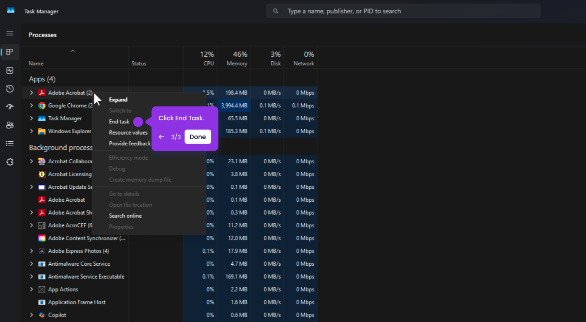The image size is (586, 322).
Task: Go back with the tooltip arrow
Action: pyautogui.click(x=162, y=137)
